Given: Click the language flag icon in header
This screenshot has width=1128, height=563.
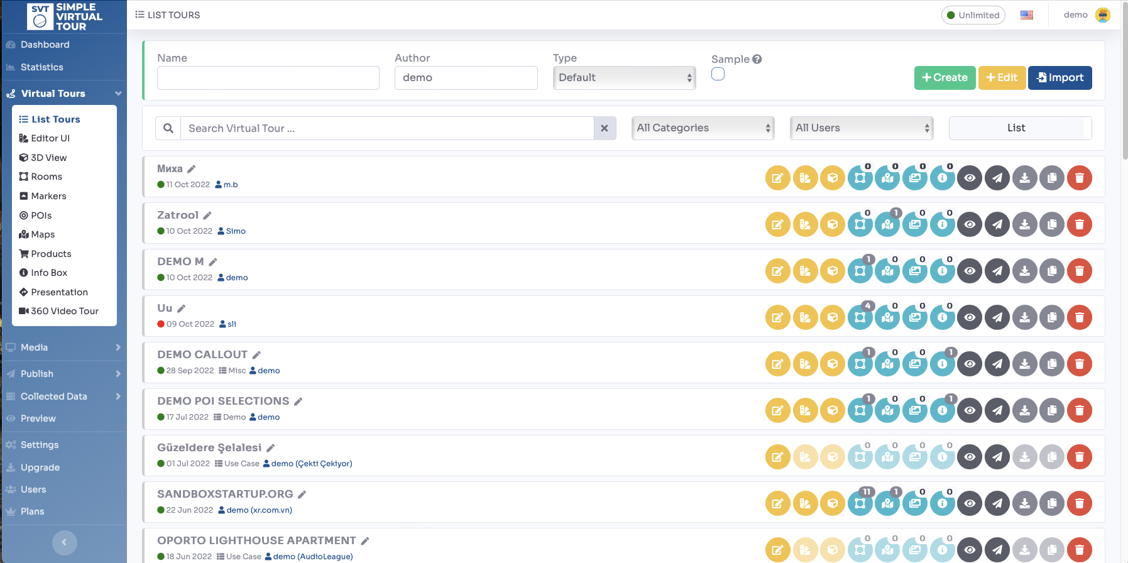Looking at the screenshot, I should click(1027, 15).
